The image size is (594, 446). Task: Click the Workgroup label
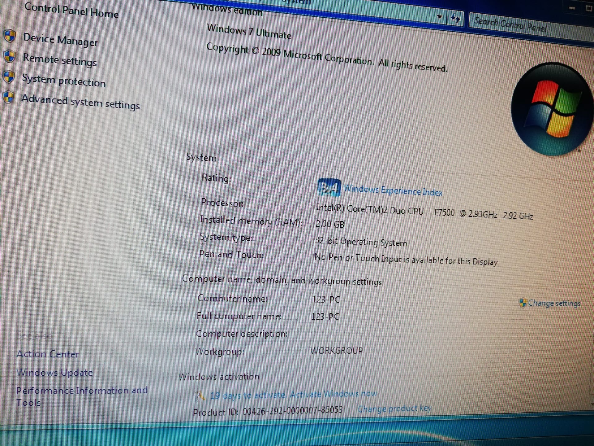point(220,352)
